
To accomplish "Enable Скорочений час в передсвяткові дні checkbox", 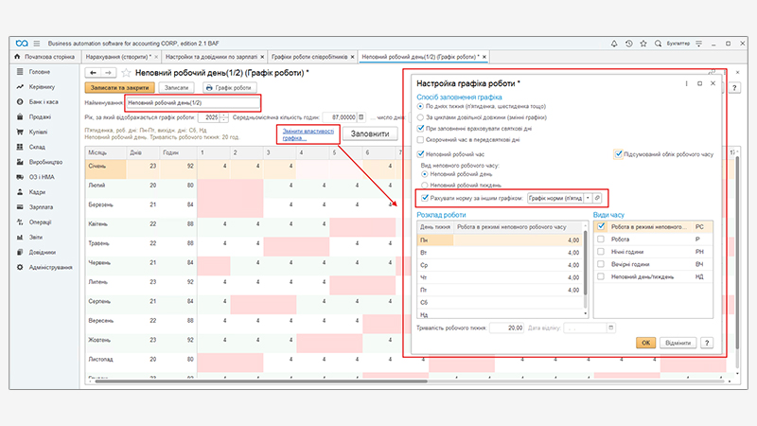I will pyautogui.click(x=421, y=138).
